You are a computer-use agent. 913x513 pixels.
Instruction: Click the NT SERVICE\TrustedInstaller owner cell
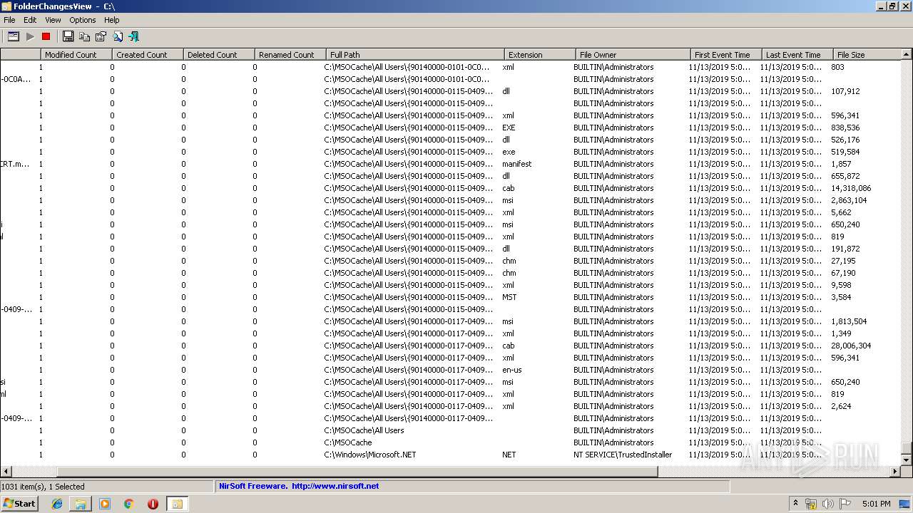pos(623,455)
